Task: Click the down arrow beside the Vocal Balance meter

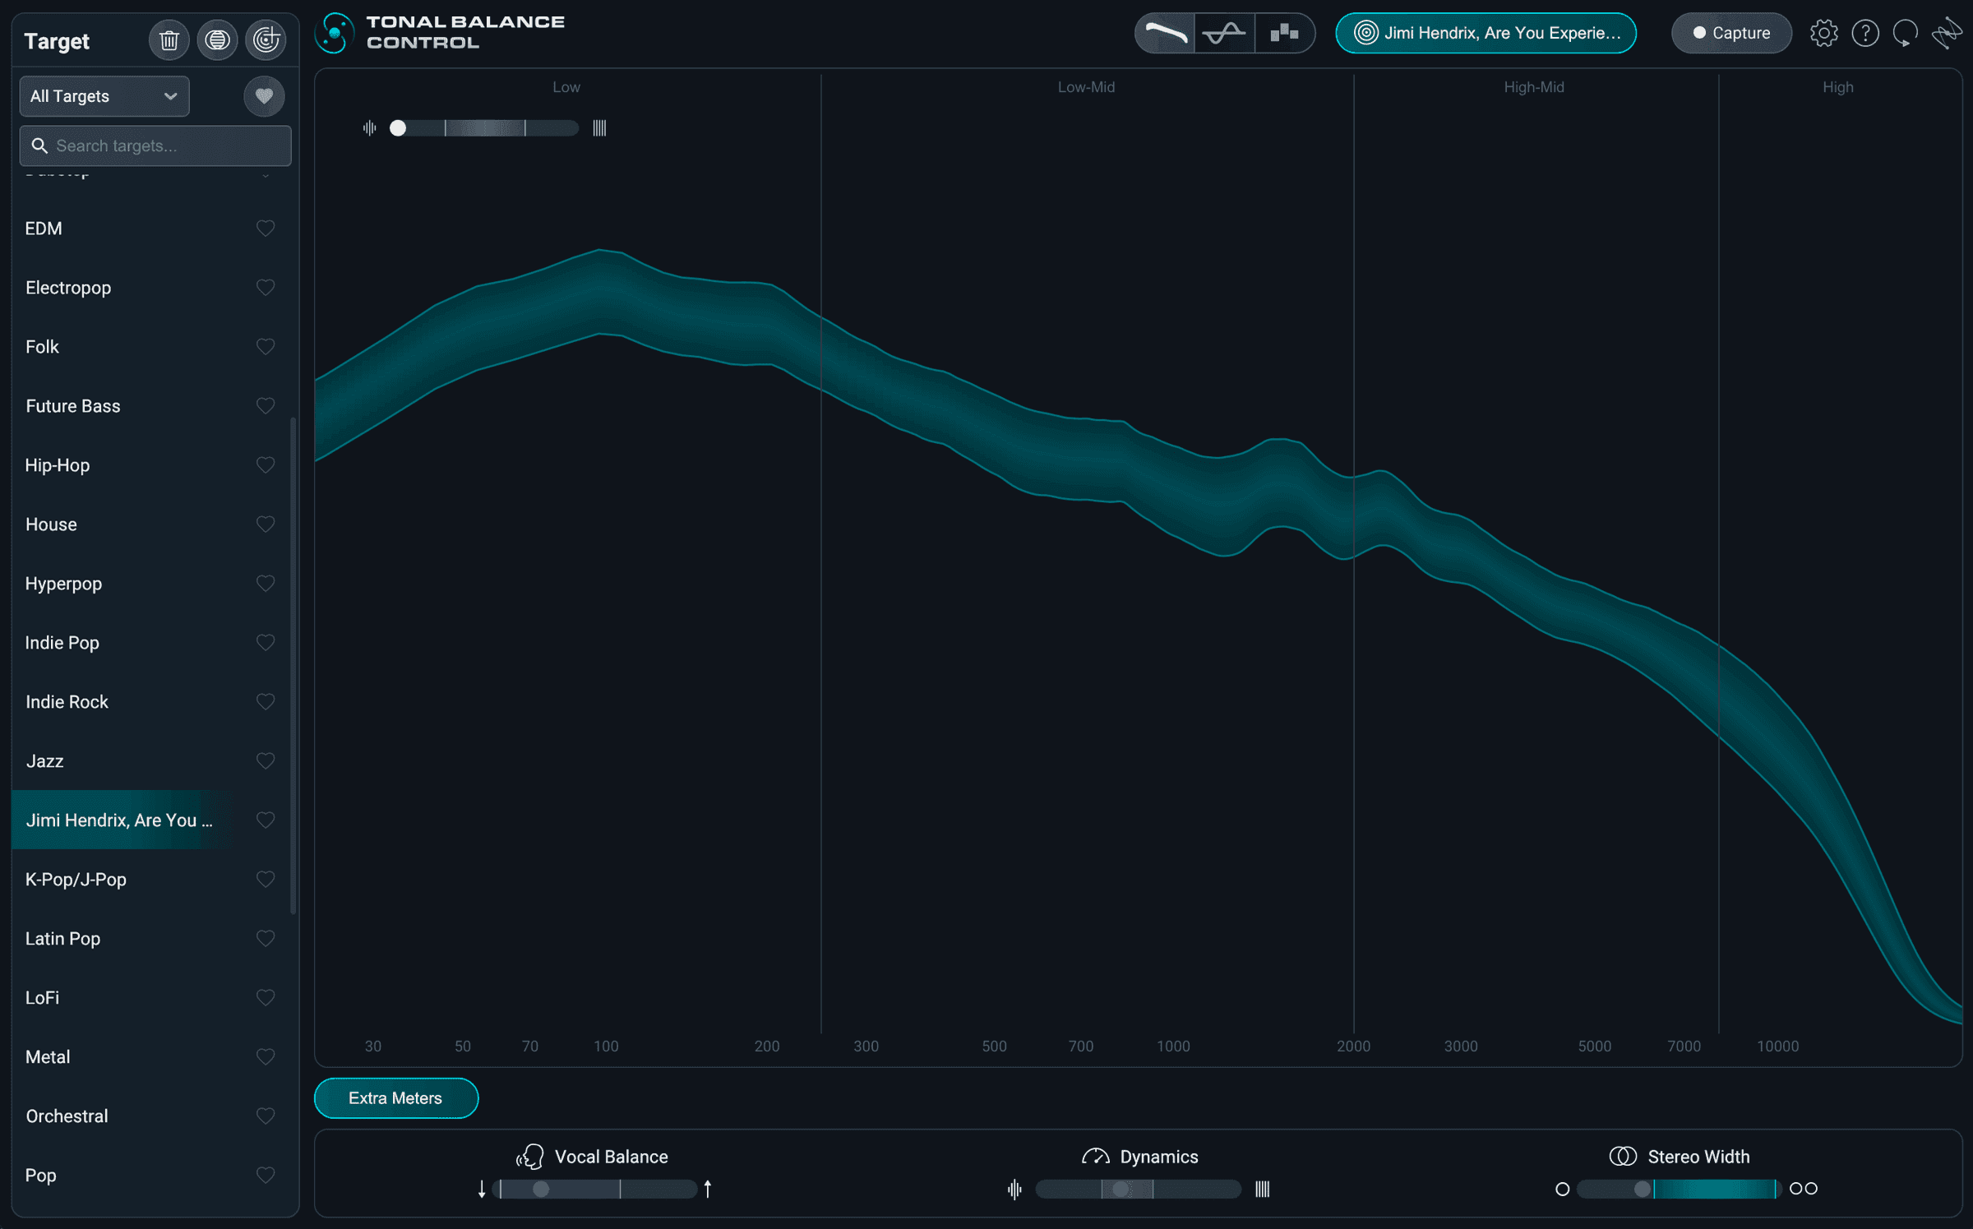Action: pos(482,1189)
